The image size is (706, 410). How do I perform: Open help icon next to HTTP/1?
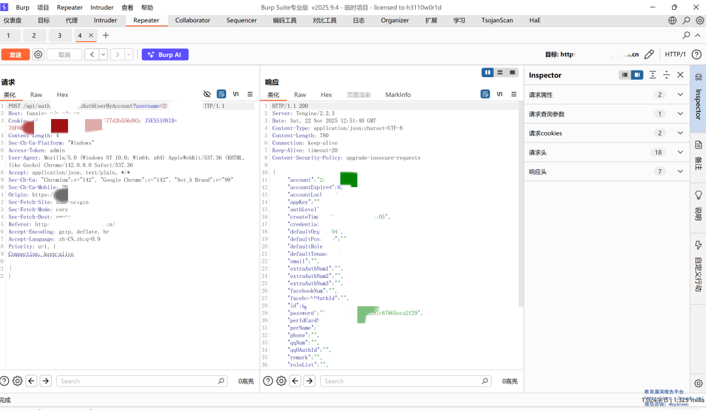[x=697, y=54]
